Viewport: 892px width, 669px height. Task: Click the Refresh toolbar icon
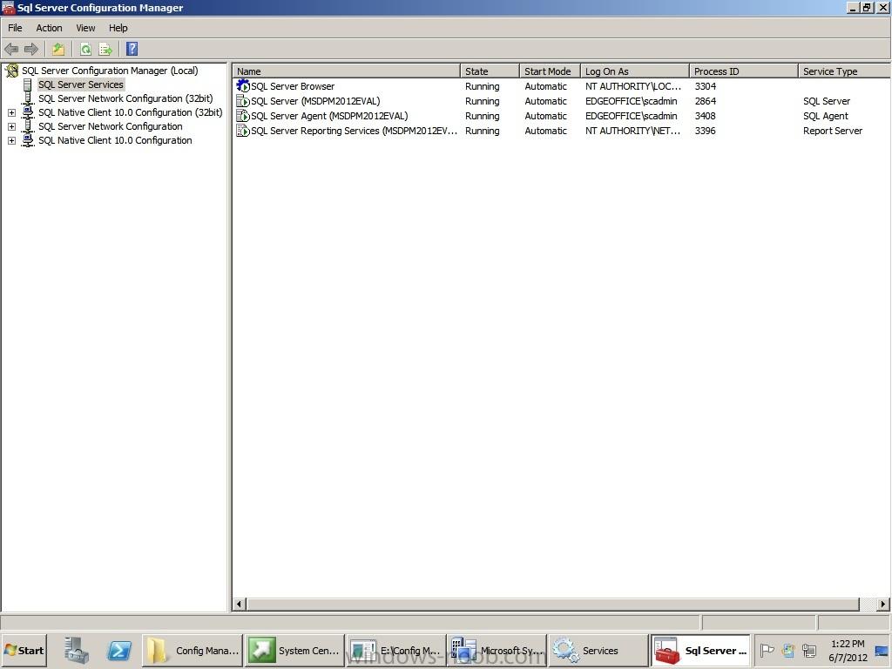click(x=86, y=50)
